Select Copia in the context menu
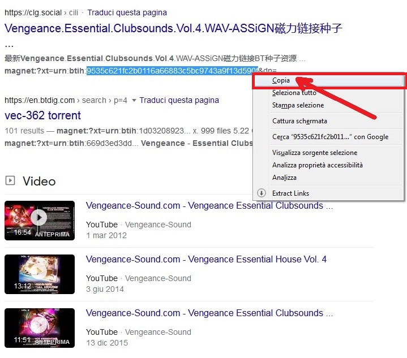 pyautogui.click(x=328, y=81)
